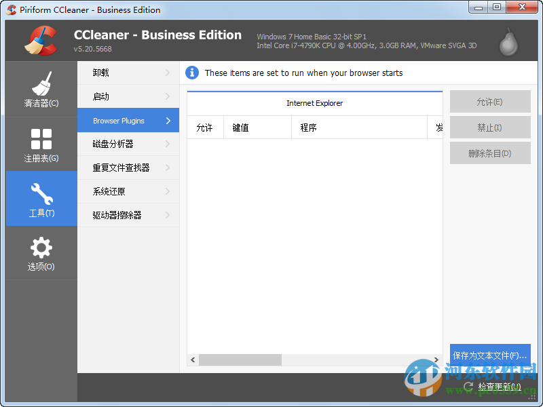The width and height of the screenshot is (543, 407).
Task: Click the chevron next to 驱动器擦除器
Action: coord(168,215)
